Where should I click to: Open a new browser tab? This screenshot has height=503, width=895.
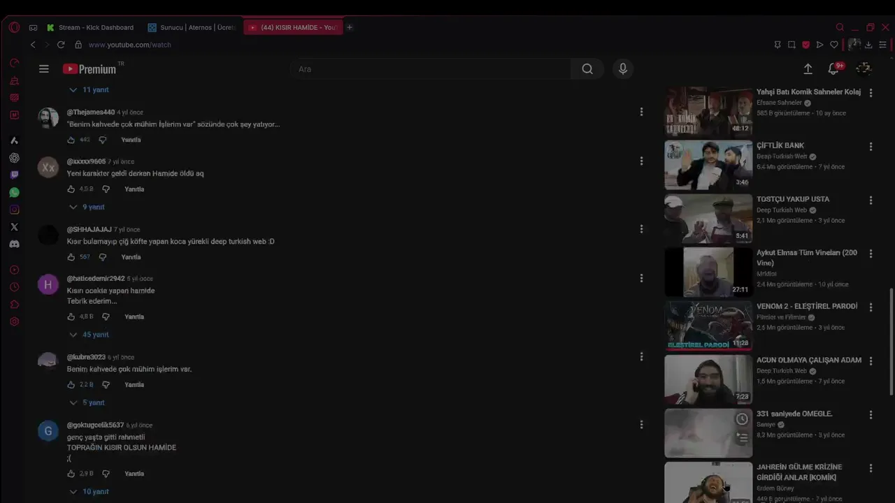[x=350, y=28]
